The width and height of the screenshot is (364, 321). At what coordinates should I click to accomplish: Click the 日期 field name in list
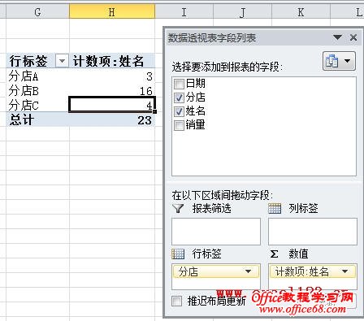pyautogui.click(x=195, y=84)
